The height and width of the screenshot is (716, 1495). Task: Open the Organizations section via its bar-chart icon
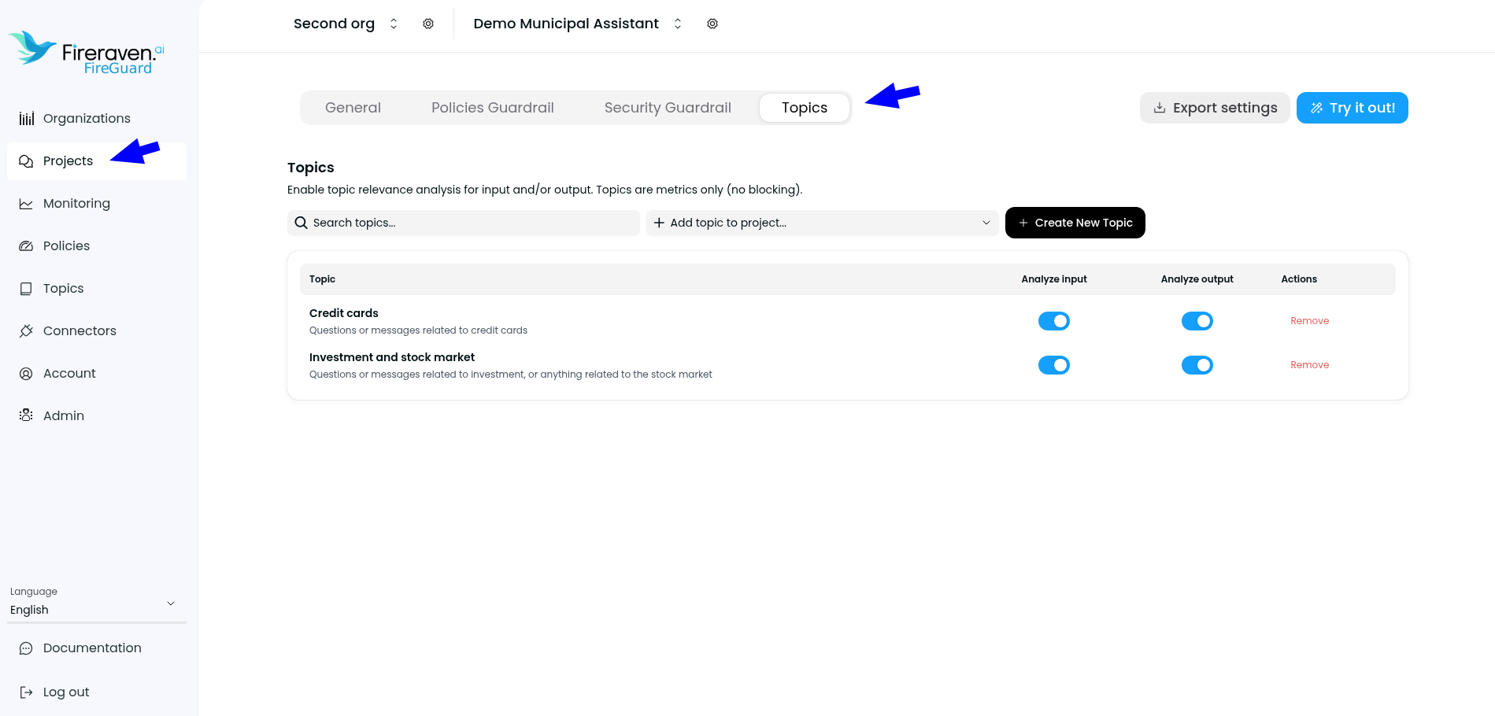pyautogui.click(x=26, y=118)
